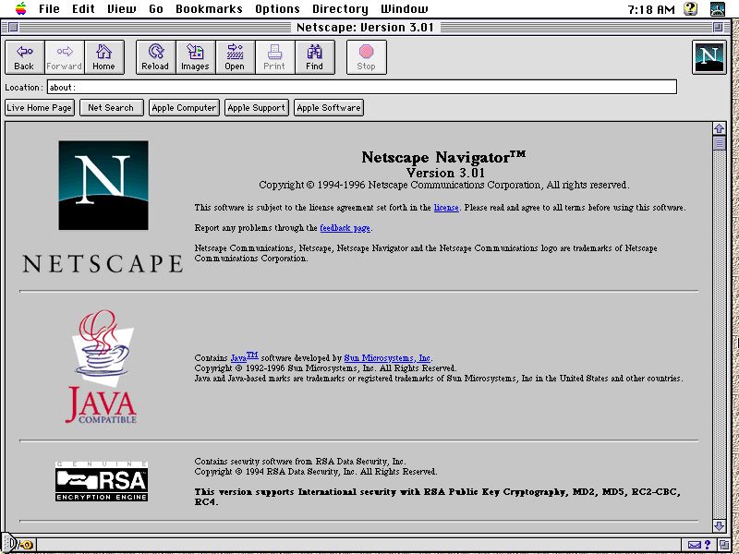Click the window title "Netscape: Version 3.01"

pyautogui.click(x=365, y=28)
